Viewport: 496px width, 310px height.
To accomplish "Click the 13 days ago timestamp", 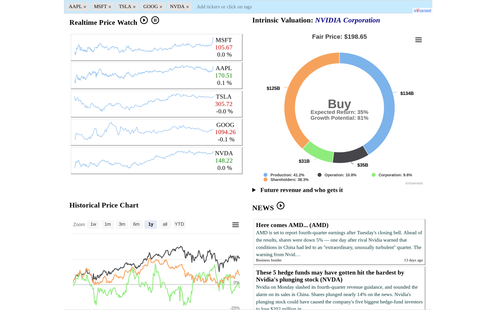I will 413,260.
